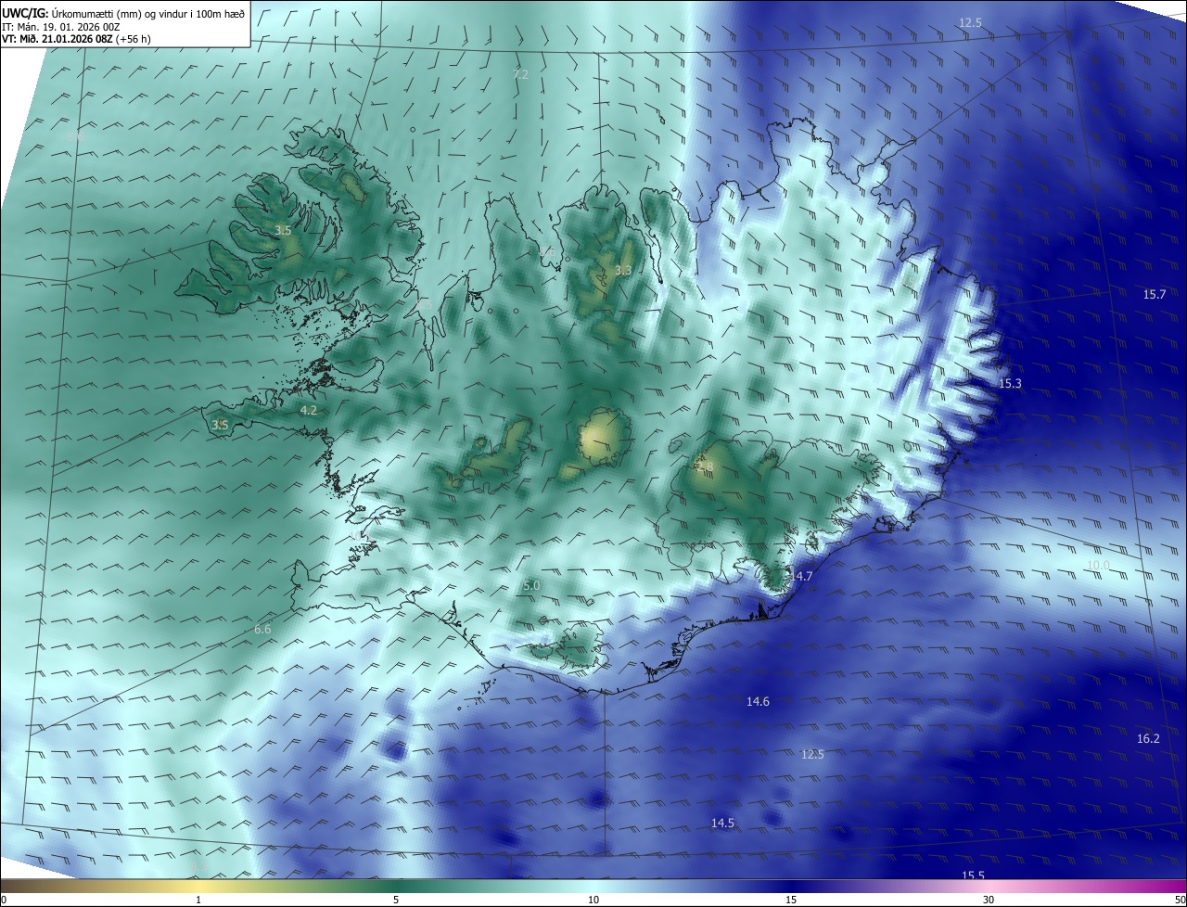1187x907 pixels.
Task: Click the colour bar tick labelled 10
Action: [593, 900]
